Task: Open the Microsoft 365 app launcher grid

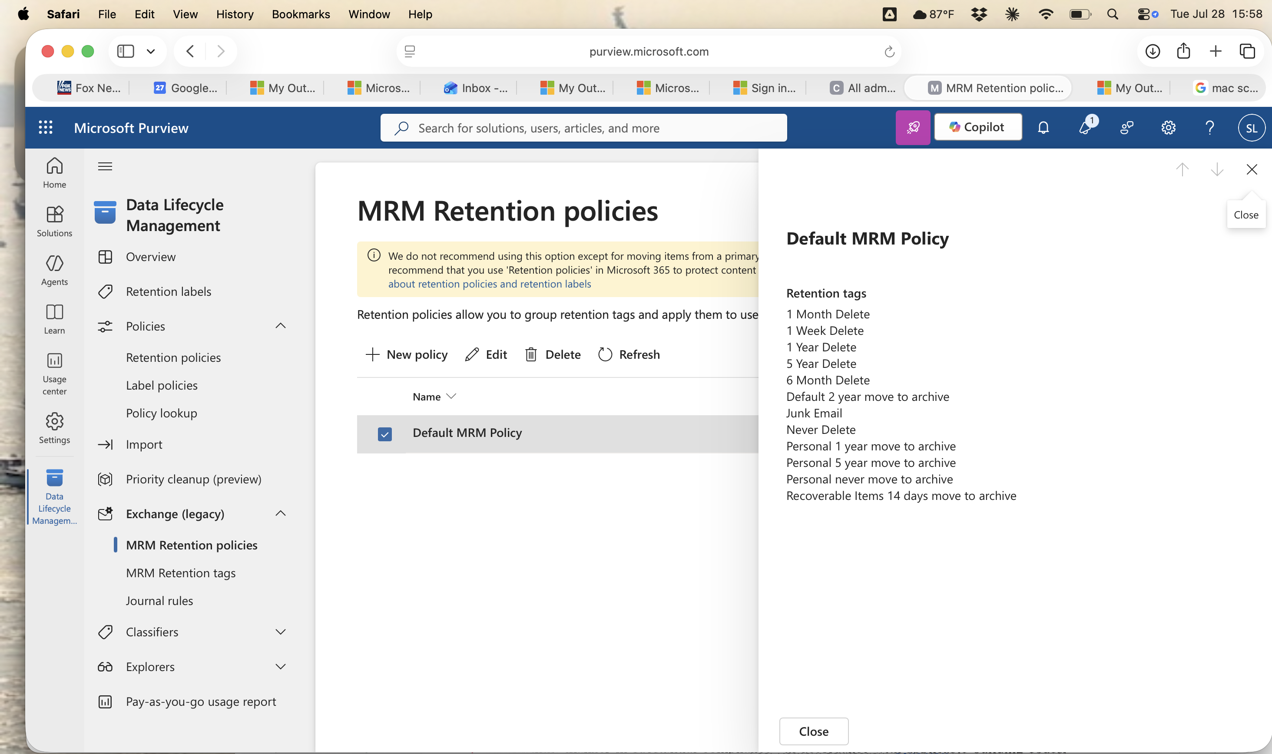Action: click(x=46, y=128)
